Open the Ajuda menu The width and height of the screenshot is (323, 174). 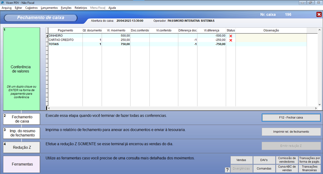click(112, 8)
